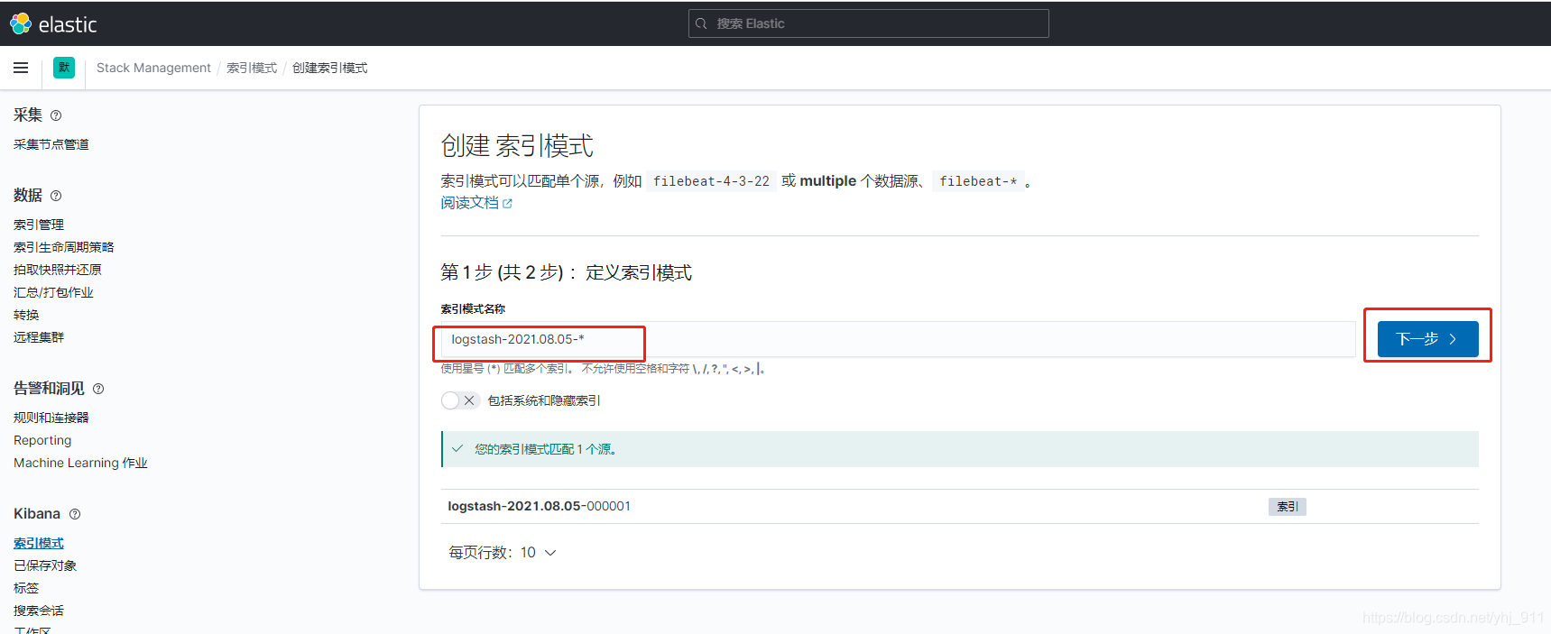Open 索引生命周期策略 in sidebar

64,247
